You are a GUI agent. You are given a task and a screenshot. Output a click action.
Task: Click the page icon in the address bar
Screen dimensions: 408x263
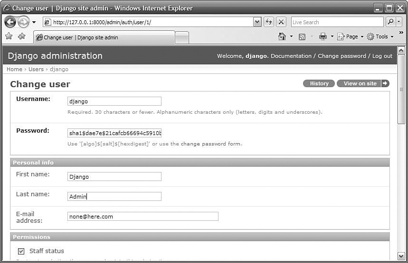tap(47, 22)
